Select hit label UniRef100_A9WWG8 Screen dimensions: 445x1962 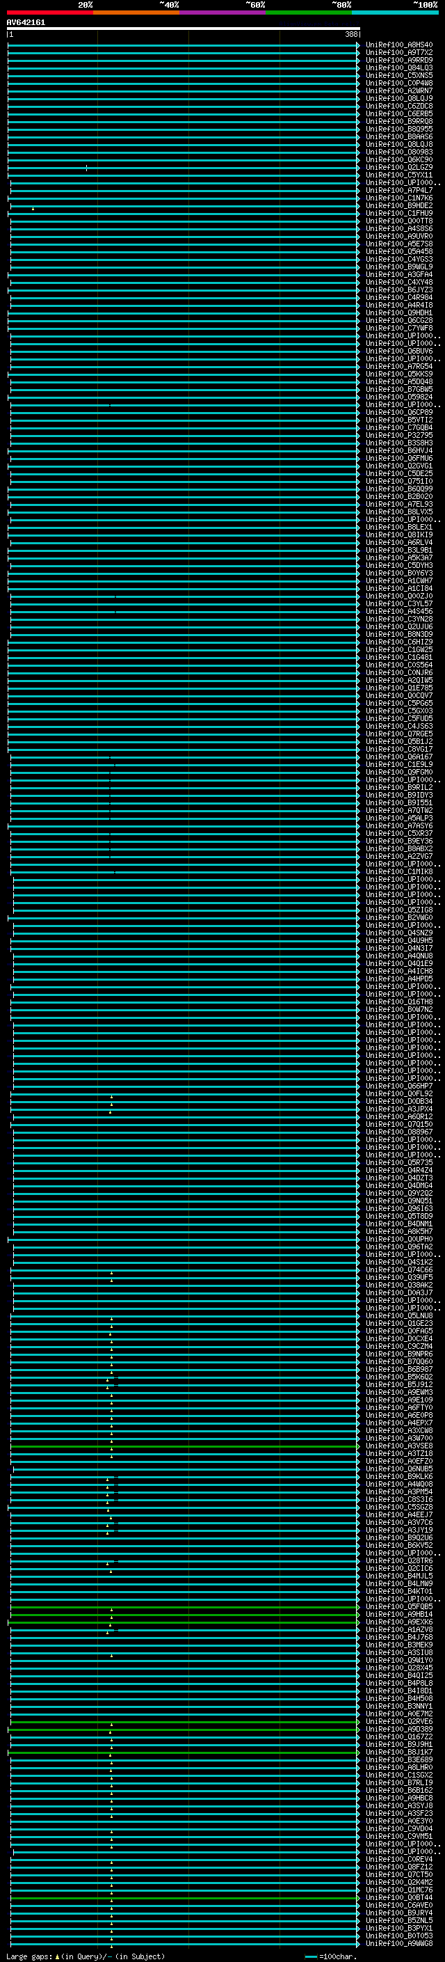tap(399, 1944)
